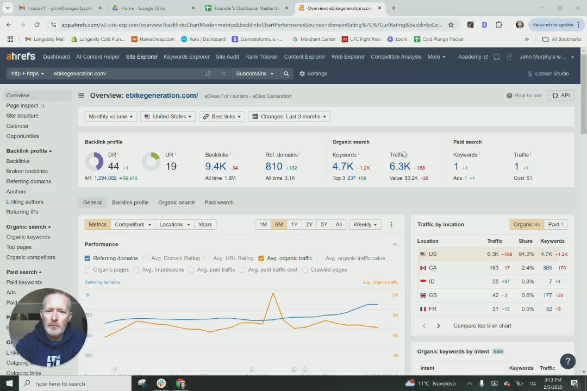Clear the URL with the X icon
The height and width of the screenshot is (391, 587).
tap(223, 73)
